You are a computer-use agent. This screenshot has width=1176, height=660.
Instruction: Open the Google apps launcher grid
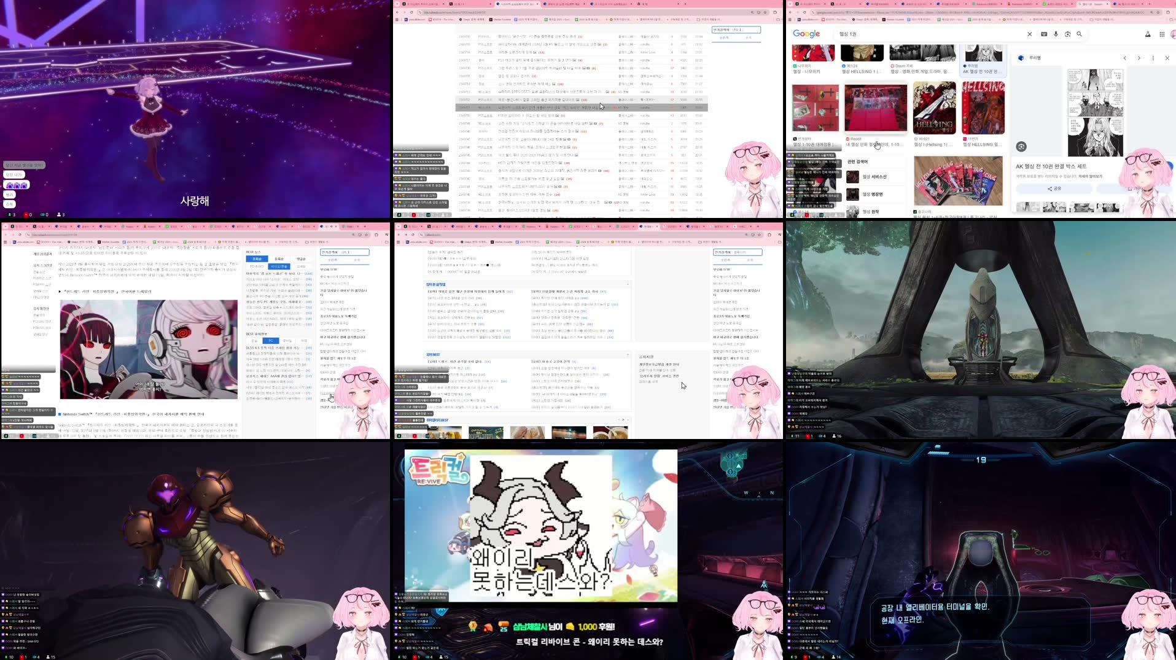1161,34
